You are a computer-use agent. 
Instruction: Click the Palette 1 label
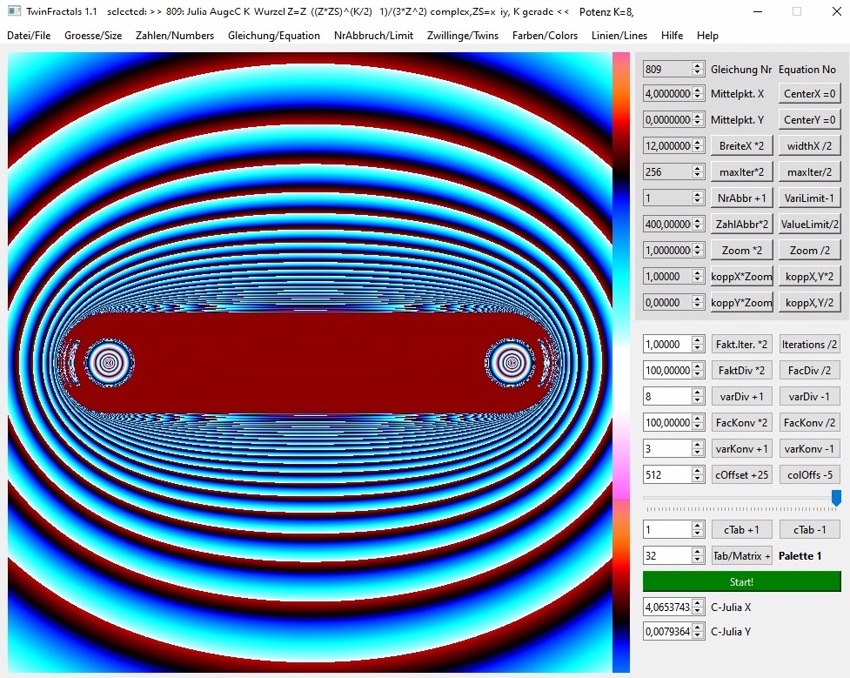[800, 555]
